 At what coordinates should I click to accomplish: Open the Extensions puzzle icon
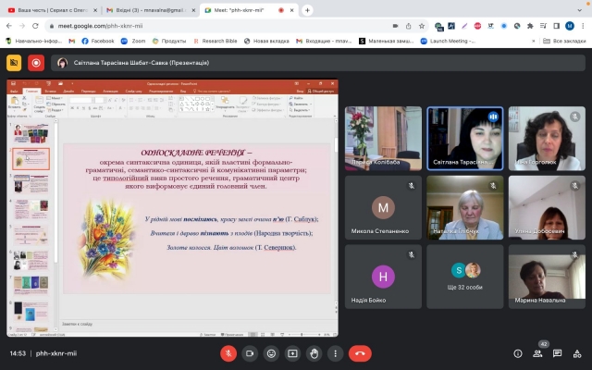pyautogui.click(x=530, y=26)
